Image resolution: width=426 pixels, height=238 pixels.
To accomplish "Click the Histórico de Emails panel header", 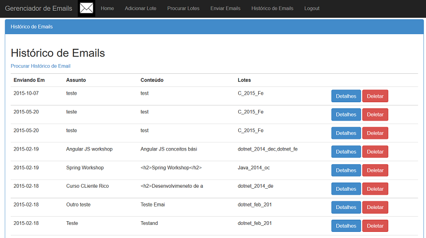I will 214,27.
